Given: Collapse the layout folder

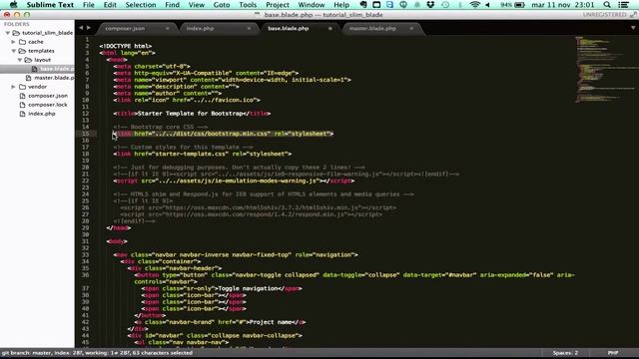Looking at the screenshot, I should pyautogui.click(x=20, y=60).
